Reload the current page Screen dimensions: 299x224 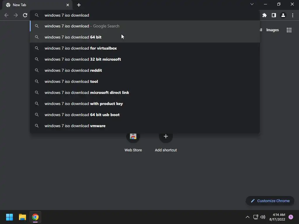point(25,15)
